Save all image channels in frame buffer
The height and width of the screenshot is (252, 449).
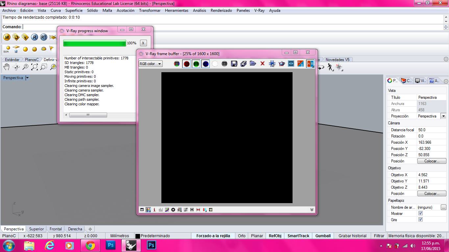244,64
